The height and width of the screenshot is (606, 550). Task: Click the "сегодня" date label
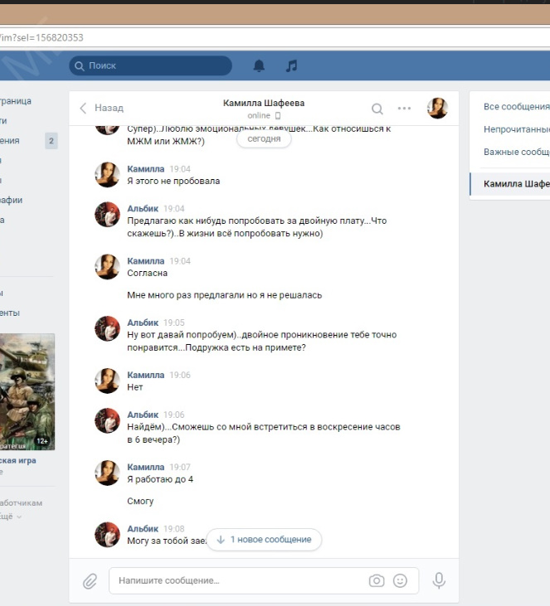pyautogui.click(x=264, y=139)
